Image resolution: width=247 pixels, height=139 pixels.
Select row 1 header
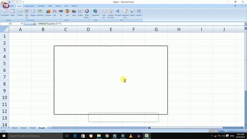coord(4,36)
